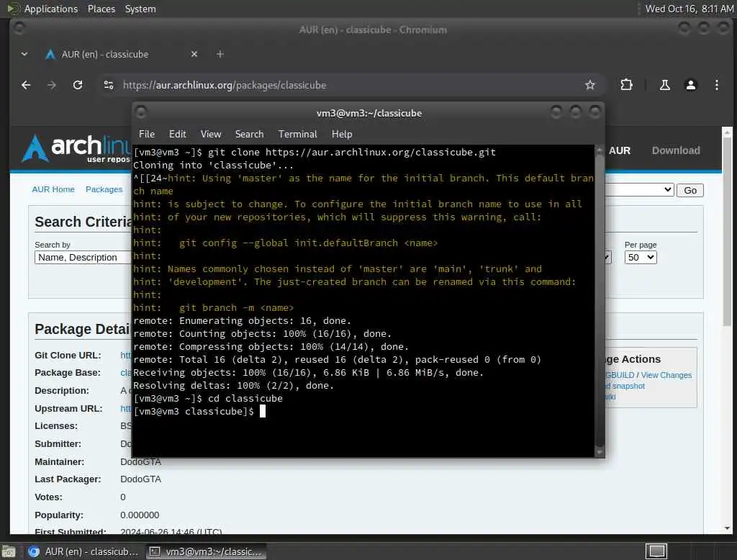
Task: View site information icon in address bar
Action: pyautogui.click(x=109, y=85)
